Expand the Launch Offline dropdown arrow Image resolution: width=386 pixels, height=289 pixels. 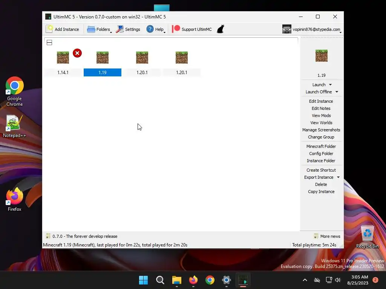pos(337,92)
